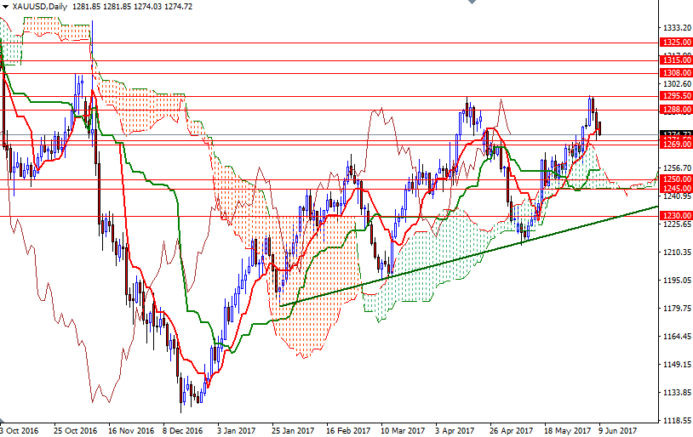Pick the 1308.00 resistance level label
Screen dimensions: 693x437
pos(676,74)
